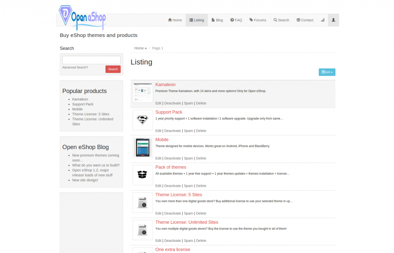Click the red Search button
This screenshot has height=253, width=394.
tap(113, 69)
